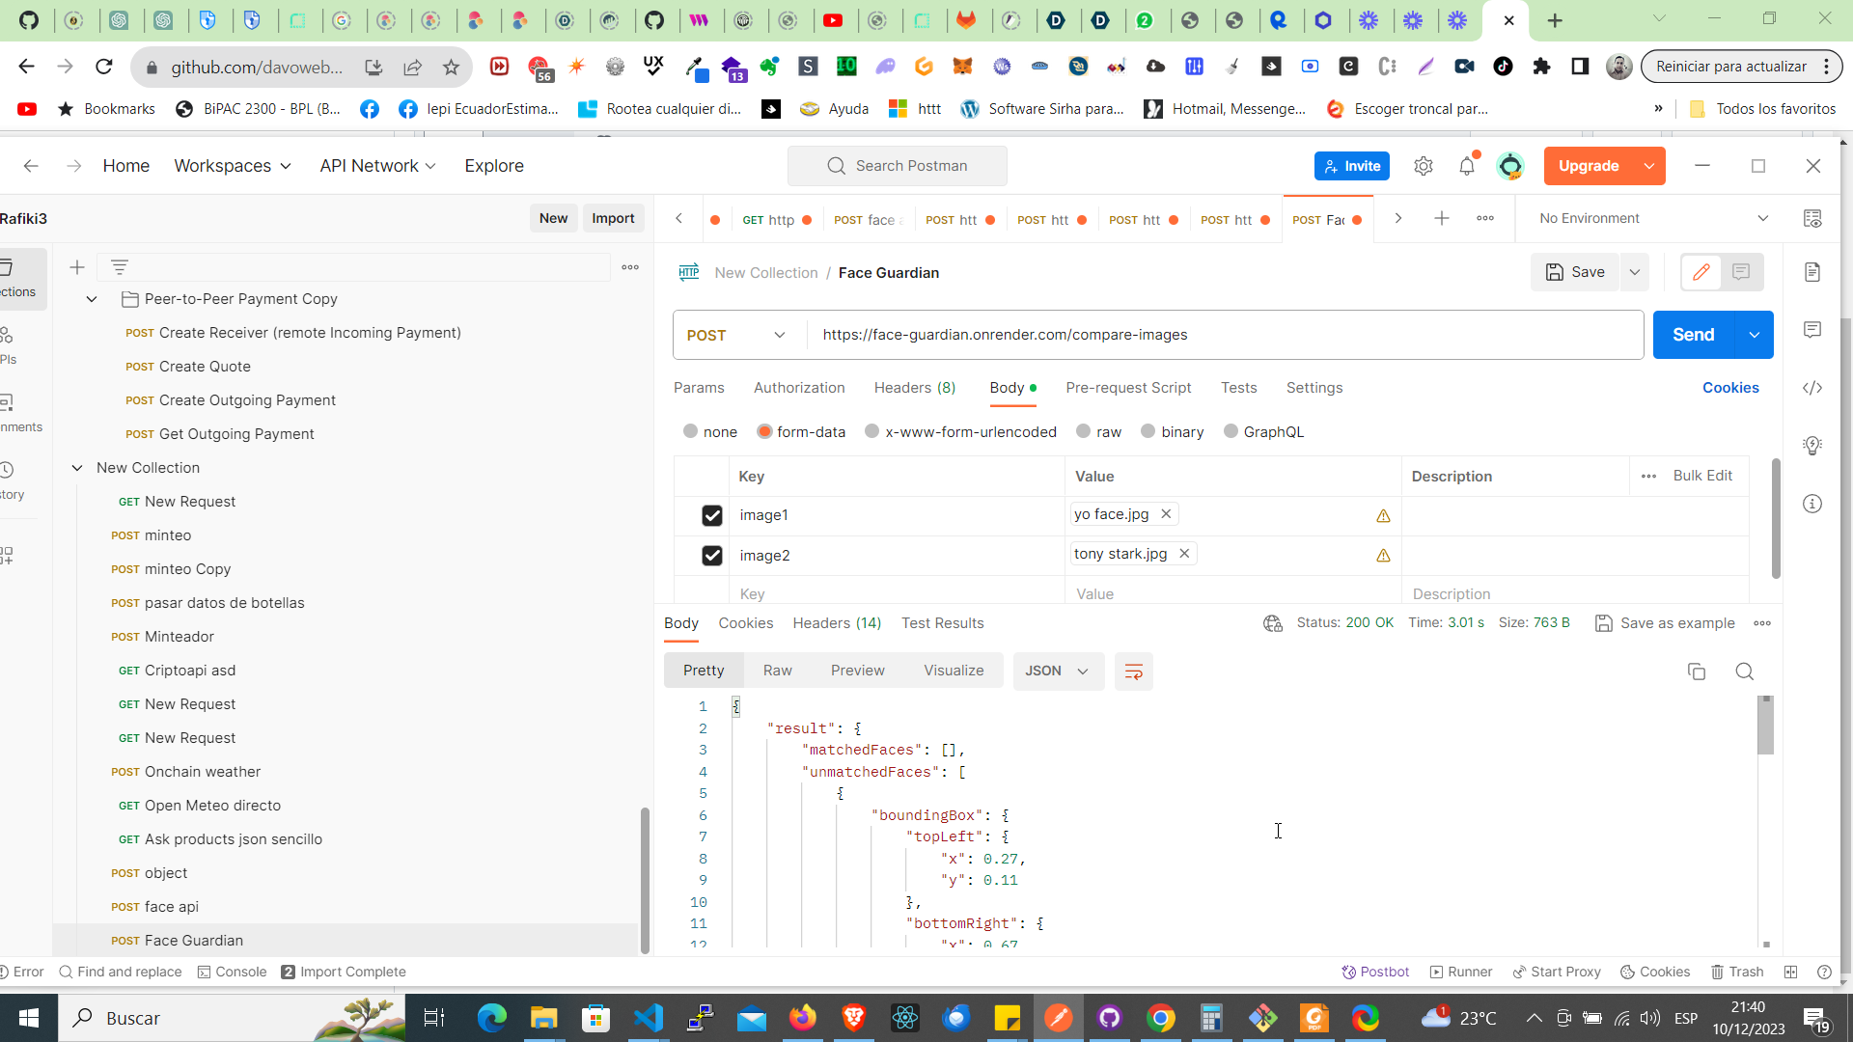Open the POST method dropdown
Viewport: 1853px width, 1042px height.
coord(737,335)
